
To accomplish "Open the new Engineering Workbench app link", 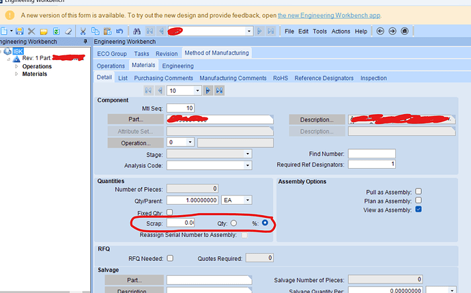I will point(329,15).
